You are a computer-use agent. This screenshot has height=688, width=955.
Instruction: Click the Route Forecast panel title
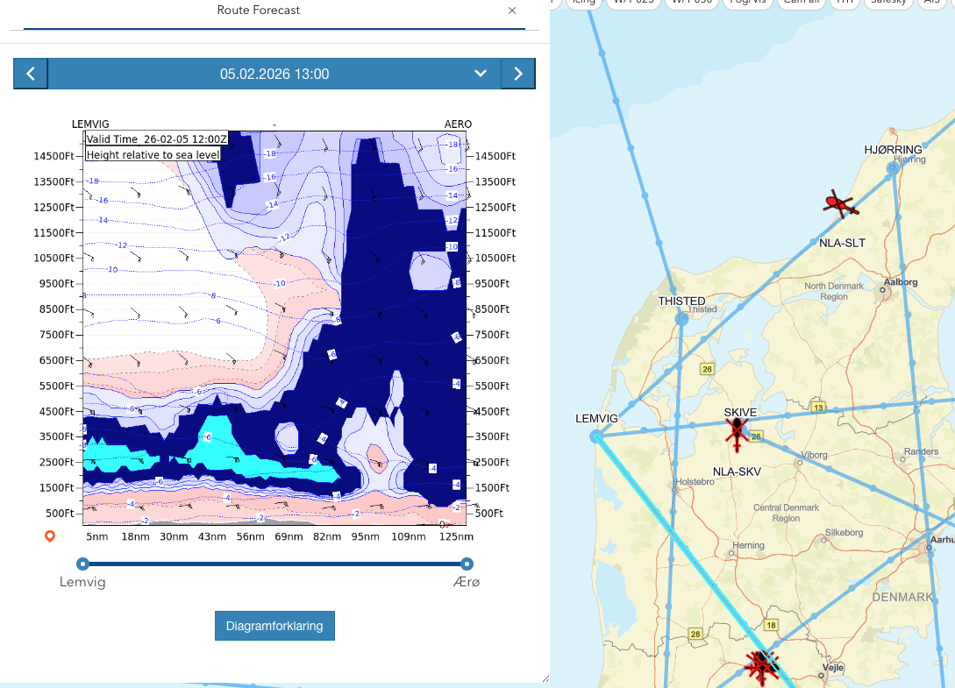pos(258,11)
